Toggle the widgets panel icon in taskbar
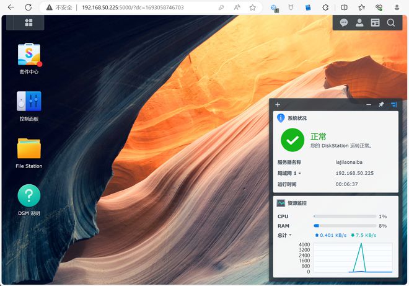 pos(375,23)
